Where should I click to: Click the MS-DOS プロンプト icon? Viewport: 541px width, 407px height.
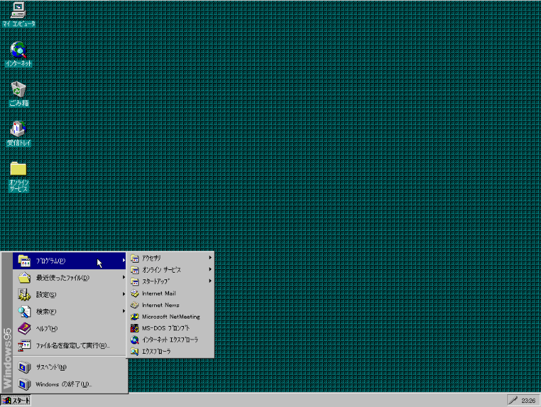(x=135, y=328)
